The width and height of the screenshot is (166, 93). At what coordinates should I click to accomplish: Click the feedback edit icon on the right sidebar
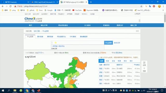coord(144,63)
